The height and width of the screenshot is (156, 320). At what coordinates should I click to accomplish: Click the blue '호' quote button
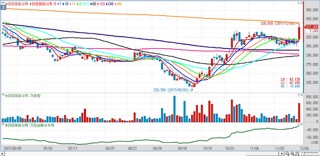pyautogui.click(x=3, y=7)
